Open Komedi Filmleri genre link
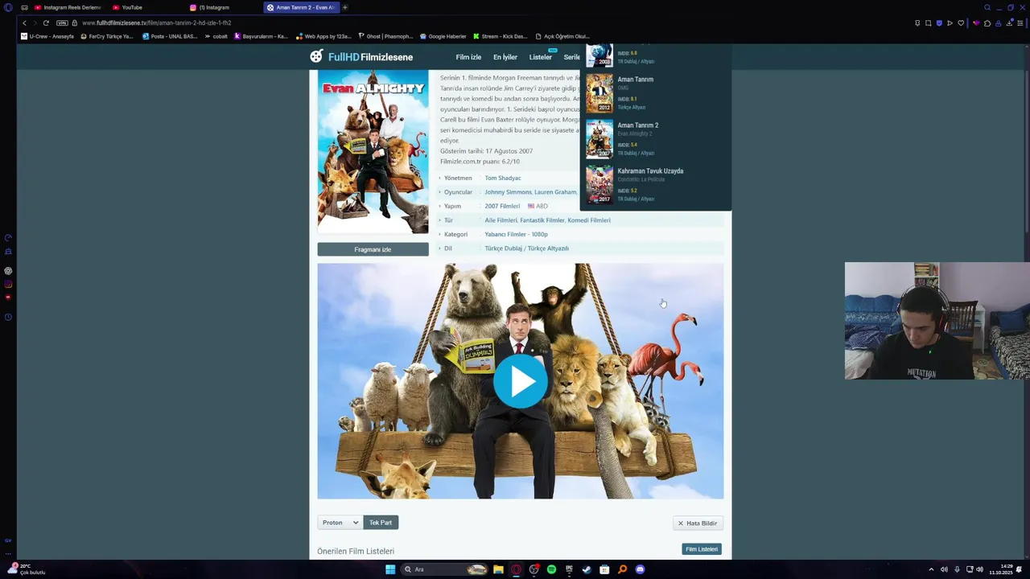The width and height of the screenshot is (1030, 579). [x=589, y=220]
